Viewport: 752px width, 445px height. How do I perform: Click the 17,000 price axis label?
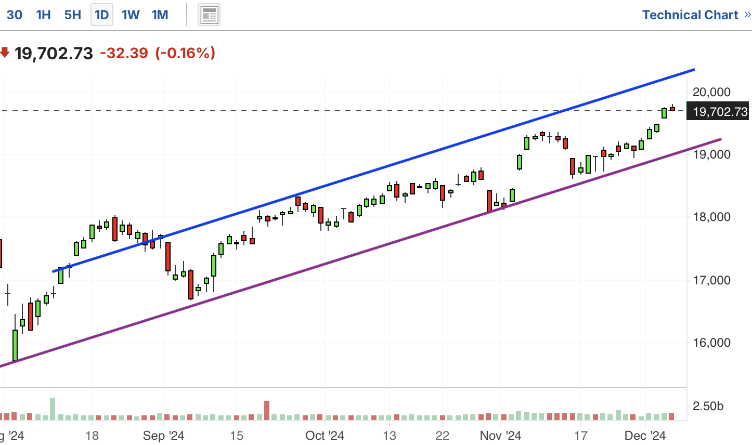pyautogui.click(x=711, y=280)
